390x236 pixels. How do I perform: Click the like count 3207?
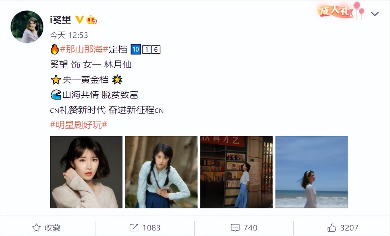point(349,227)
